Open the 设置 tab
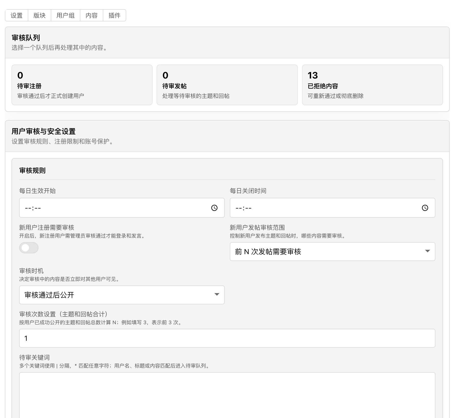The height and width of the screenshot is (418, 454). click(17, 16)
